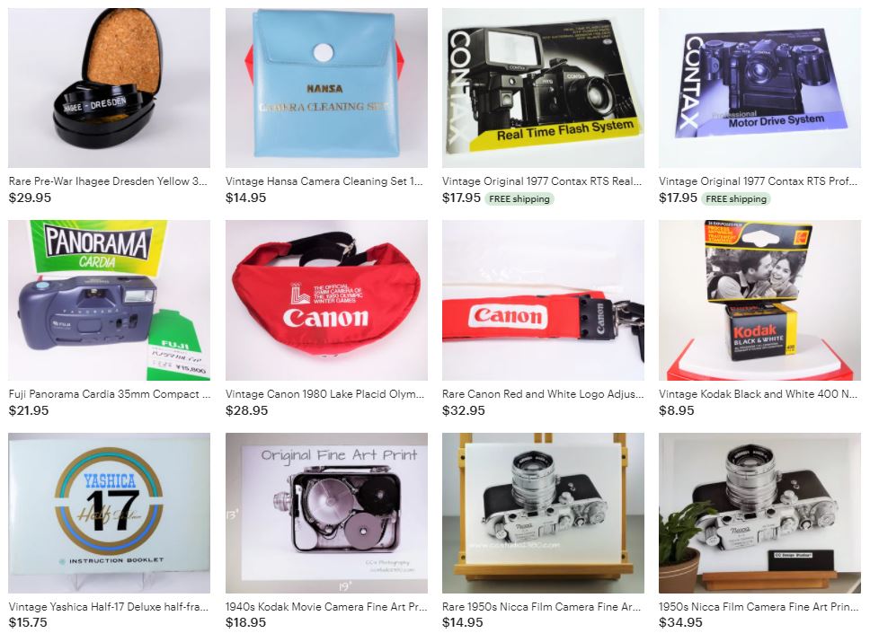This screenshot has height=642, width=870.
Task: View the red Canon Olympic bag image
Action: click(x=326, y=300)
